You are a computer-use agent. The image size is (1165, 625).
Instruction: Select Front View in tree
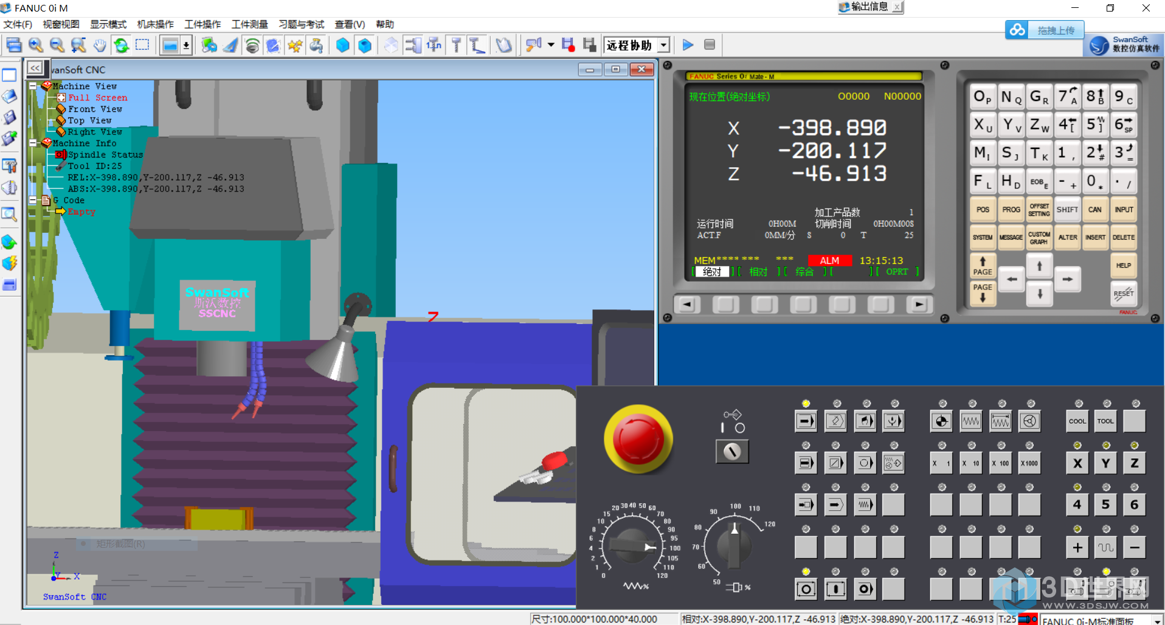(x=95, y=109)
